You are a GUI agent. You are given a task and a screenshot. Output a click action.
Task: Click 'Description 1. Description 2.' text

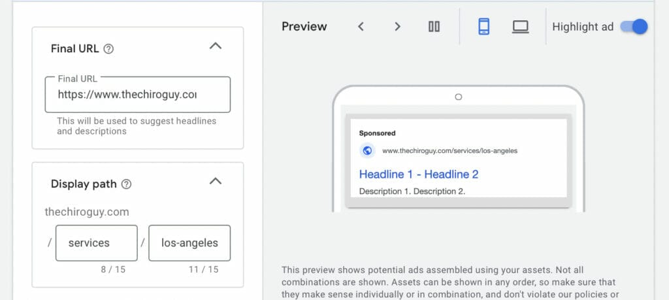coord(412,192)
